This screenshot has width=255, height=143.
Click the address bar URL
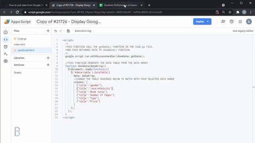point(95,12)
